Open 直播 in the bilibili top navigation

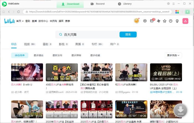(x=34, y=21)
